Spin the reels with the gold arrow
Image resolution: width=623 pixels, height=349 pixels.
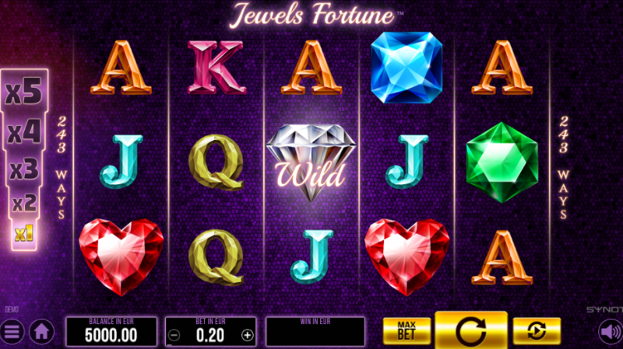[x=471, y=330]
